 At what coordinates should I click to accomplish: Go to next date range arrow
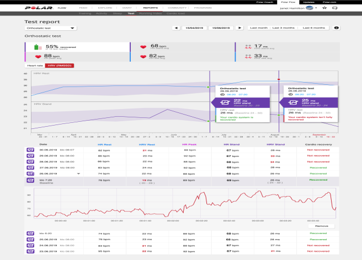coord(241,28)
